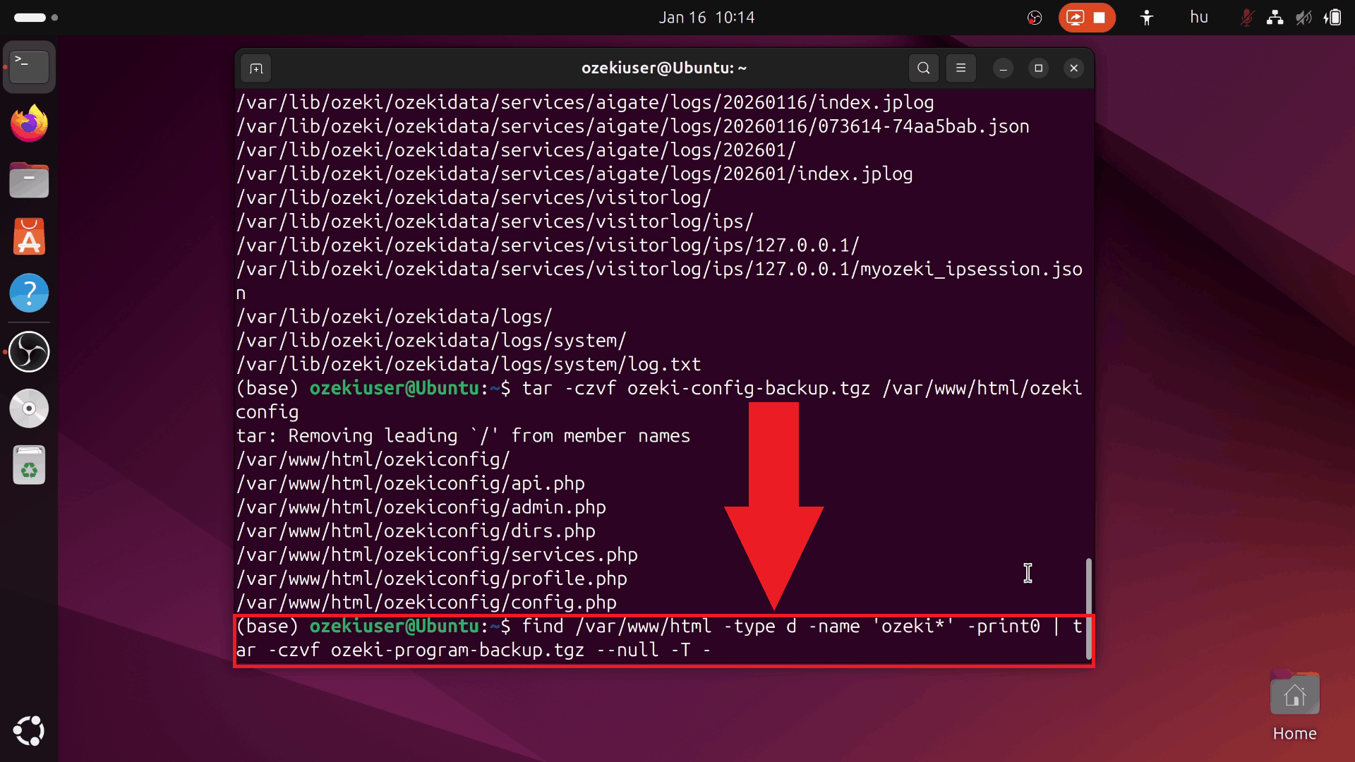Toggle the accessibility menu

click(x=1145, y=18)
